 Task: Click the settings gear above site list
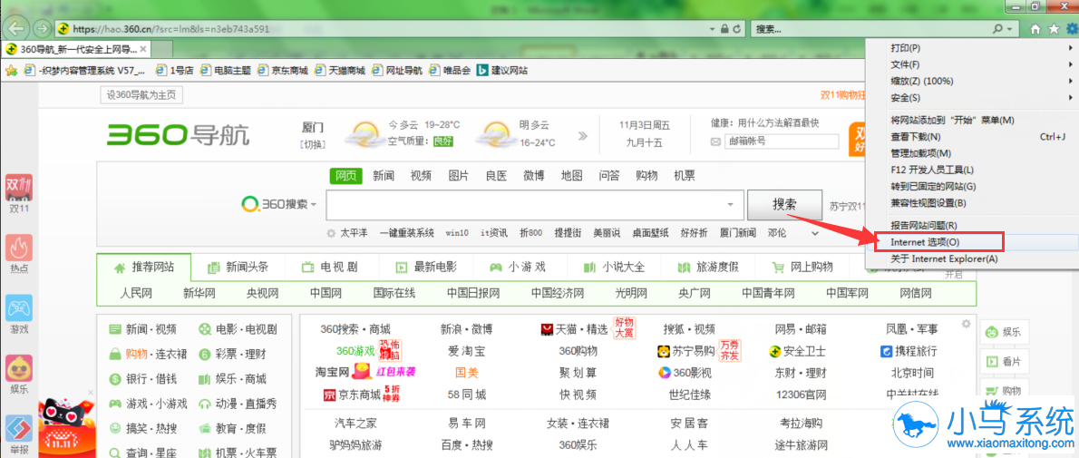coord(966,323)
